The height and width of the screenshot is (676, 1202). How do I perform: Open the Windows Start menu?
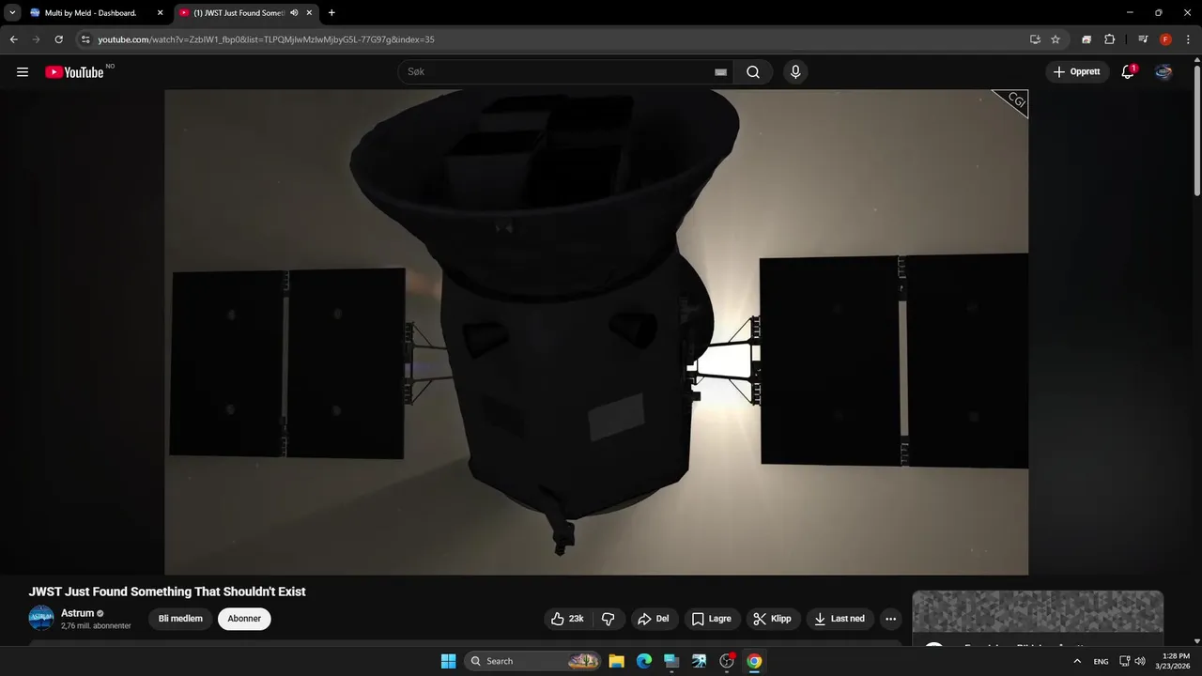tap(448, 661)
